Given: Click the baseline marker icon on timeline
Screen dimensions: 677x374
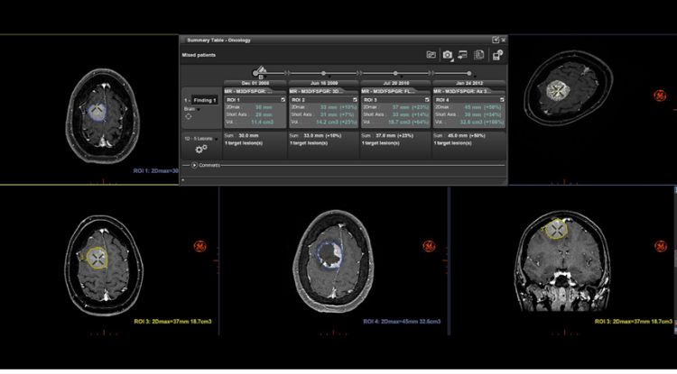Looking at the screenshot, I should 260,69.
